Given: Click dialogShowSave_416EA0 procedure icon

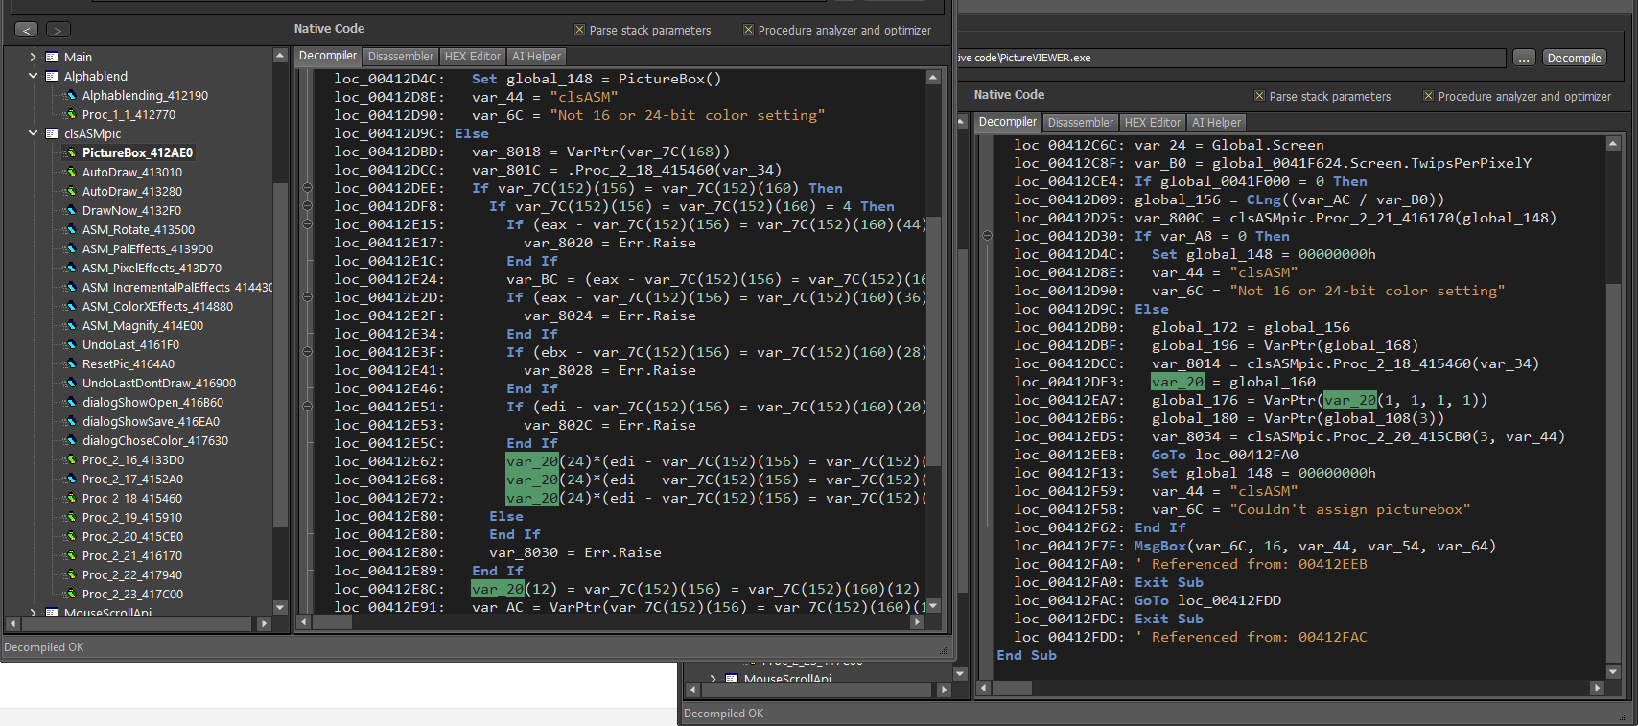Looking at the screenshot, I should pos(70,421).
